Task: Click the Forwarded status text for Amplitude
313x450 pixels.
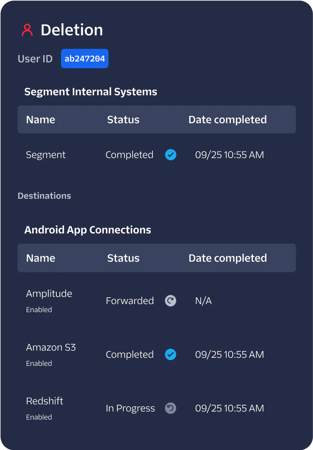Action: pyautogui.click(x=130, y=301)
